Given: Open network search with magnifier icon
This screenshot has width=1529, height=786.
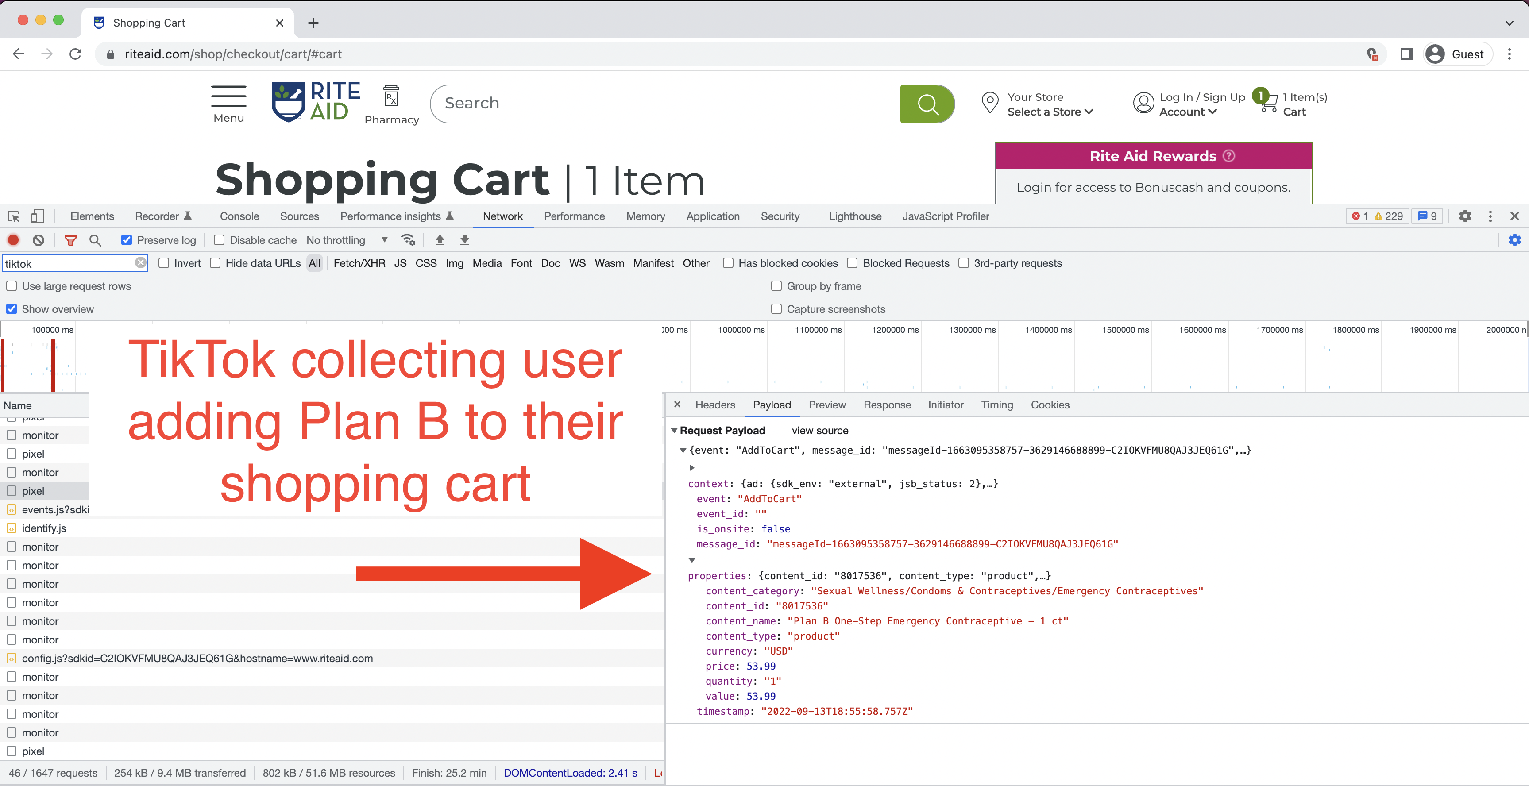Looking at the screenshot, I should (95, 240).
